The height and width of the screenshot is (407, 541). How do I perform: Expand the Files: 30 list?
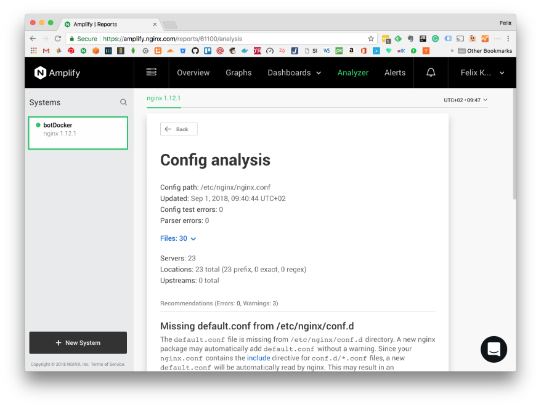pos(178,238)
